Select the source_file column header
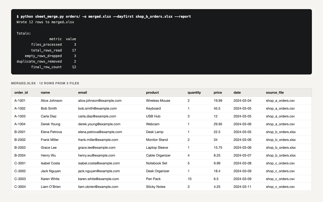Screen dimensions: 323x202 click(x=275, y=92)
